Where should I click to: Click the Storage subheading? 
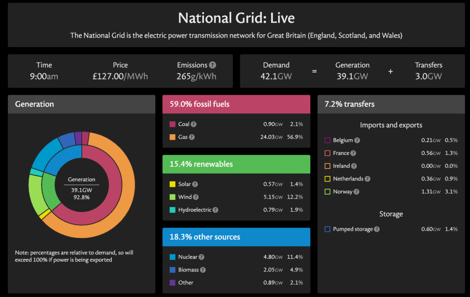(x=391, y=214)
